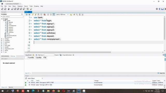Image resolution: width=166 pixels, height=93 pixels.
Task: Execute statement under cursor icon
Action: point(36,14)
